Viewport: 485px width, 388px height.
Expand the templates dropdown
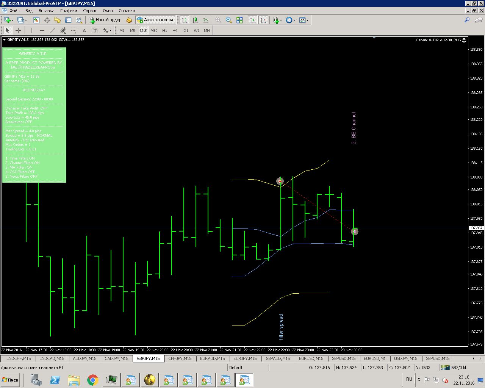307,20
